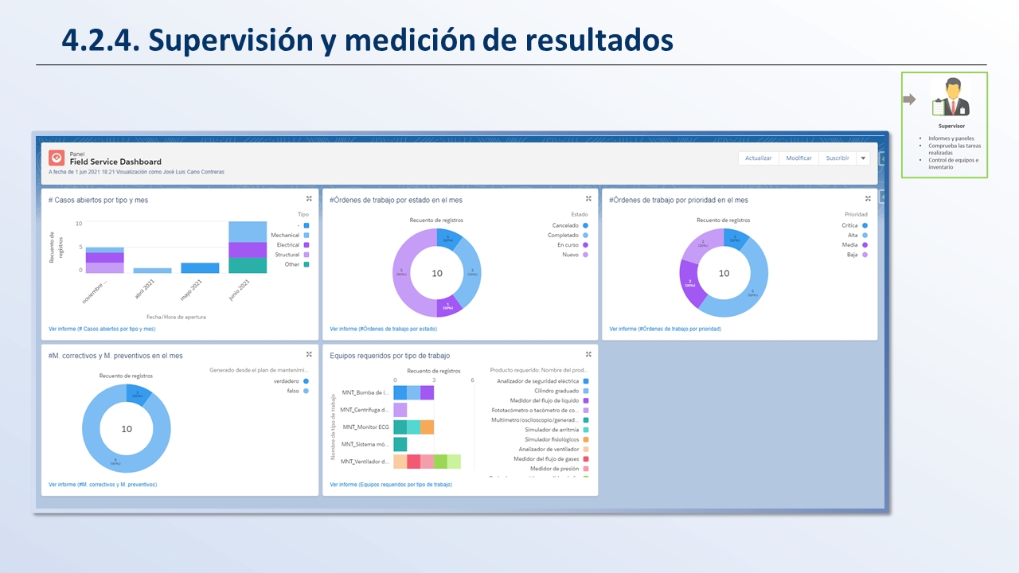This screenshot has width=1019, height=573.
Task: Click the Completado legend color dot
Action: pyautogui.click(x=585, y=236)
